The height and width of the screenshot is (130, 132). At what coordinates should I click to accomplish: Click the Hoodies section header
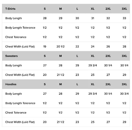11,84
